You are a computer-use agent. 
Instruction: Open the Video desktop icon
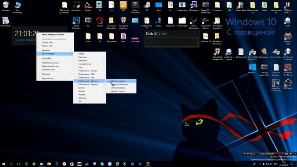pos(159,22)
